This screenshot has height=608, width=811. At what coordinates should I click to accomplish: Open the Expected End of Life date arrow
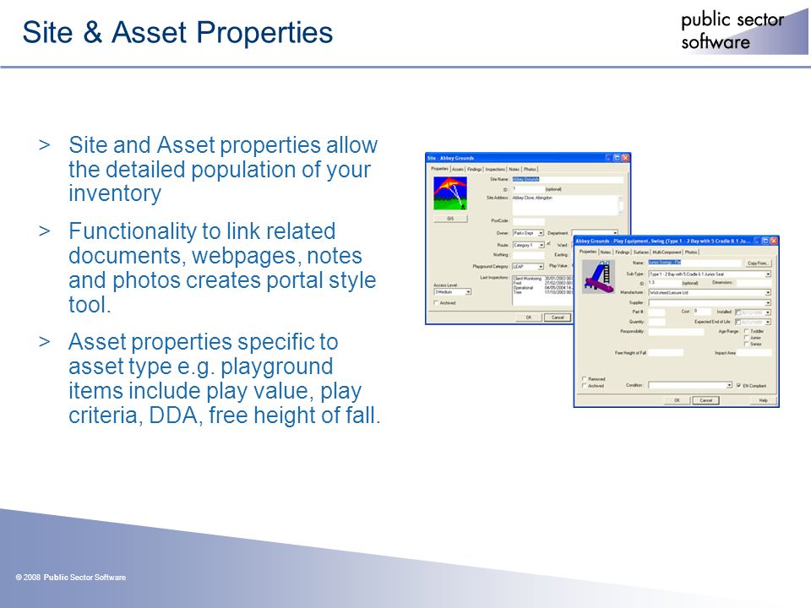coord(768,322)
